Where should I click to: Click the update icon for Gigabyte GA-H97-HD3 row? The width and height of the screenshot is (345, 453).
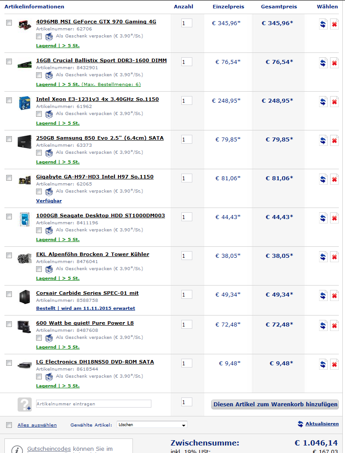(323, 179)
